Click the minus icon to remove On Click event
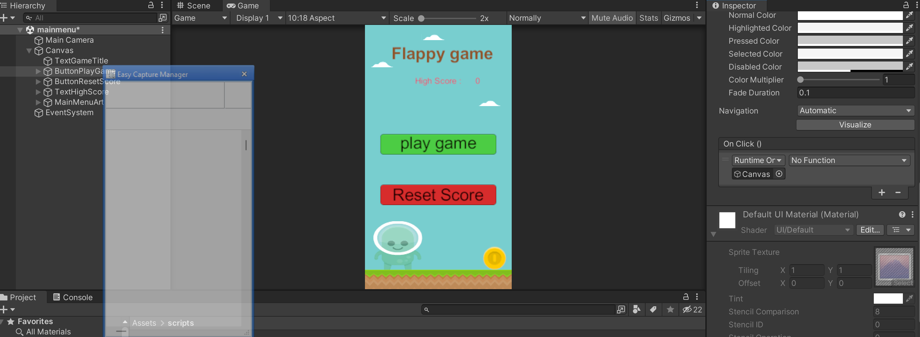 [898, 193]
